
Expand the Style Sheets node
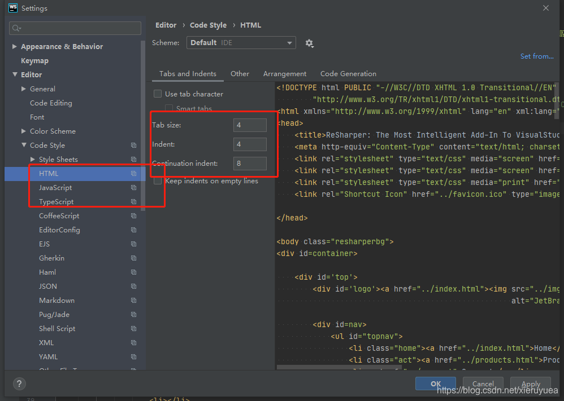pos(33,159)
